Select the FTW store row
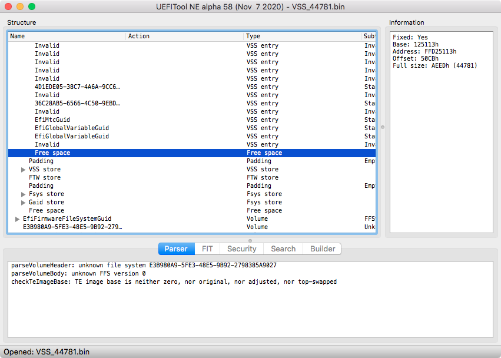 tap(192, 177)
